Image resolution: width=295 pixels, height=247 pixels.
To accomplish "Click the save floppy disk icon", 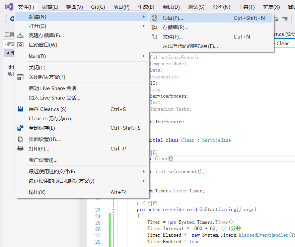I will pos(20,109).
